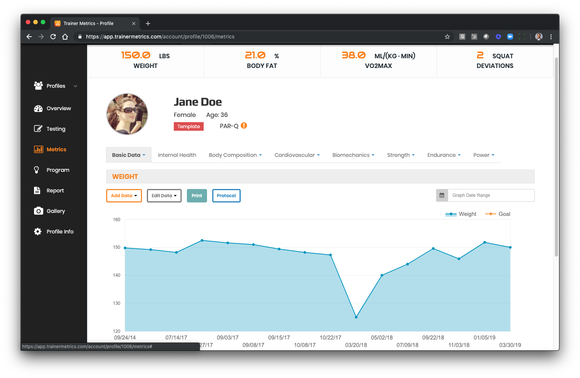The height and width of the screenshot is (378, 580).
Task: Click the Report document icon
Action: [37, 190]
